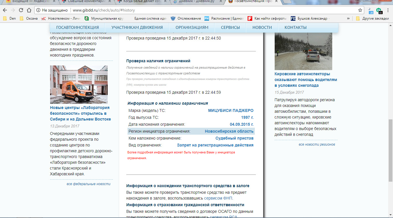Open the СЕРВИСЫ menu
Screen dimensions: 393x218
(x=230, y=28)
